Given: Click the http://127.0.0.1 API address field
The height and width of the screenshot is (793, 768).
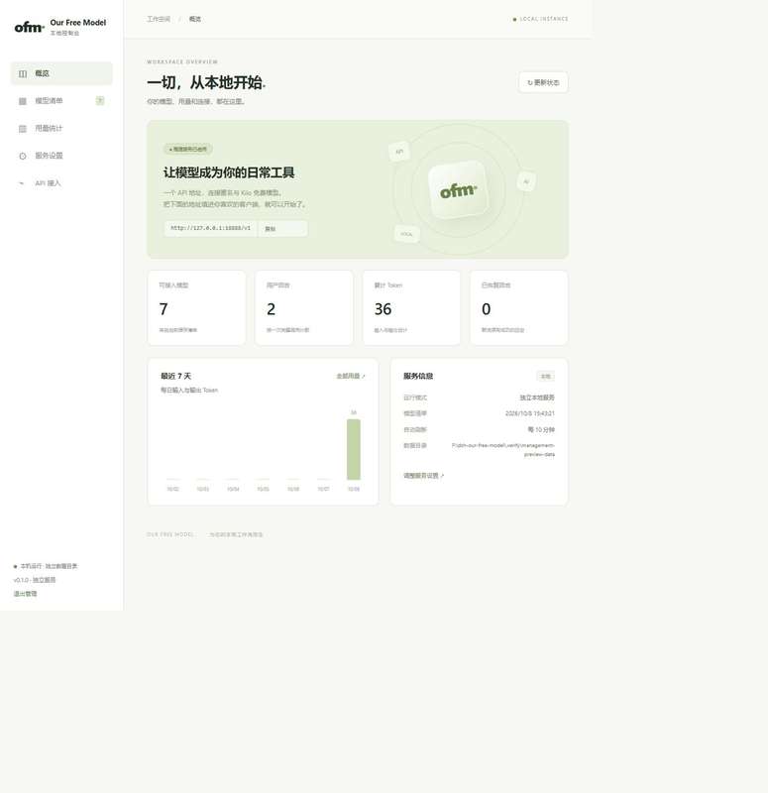Looking at the screenshot, I should tap(210, 228).
